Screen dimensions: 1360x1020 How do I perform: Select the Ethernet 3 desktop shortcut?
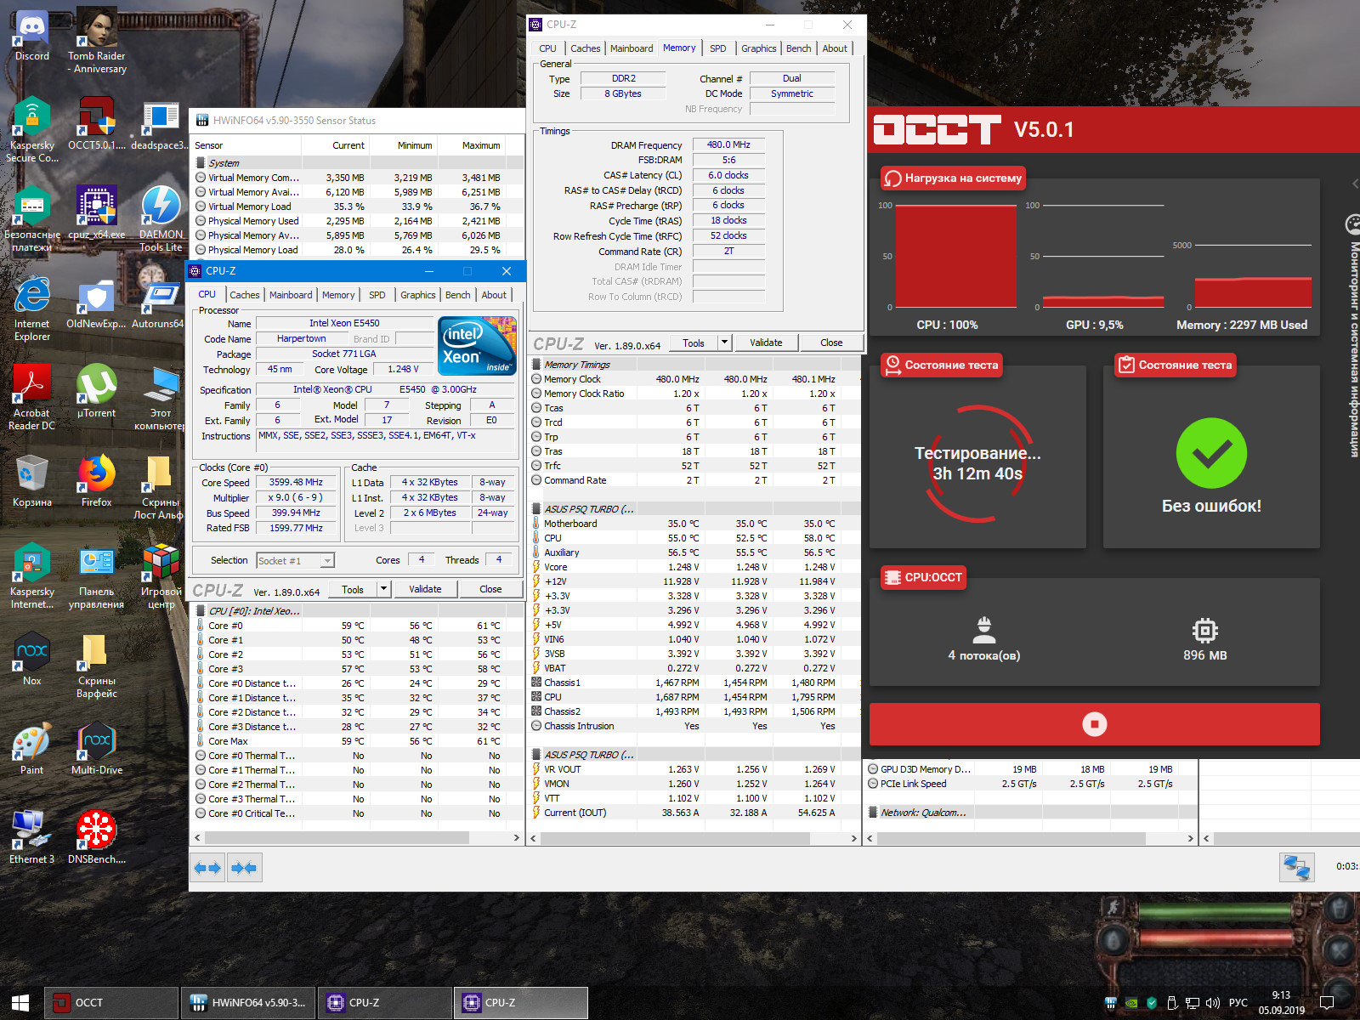pyautogui.click(x=32, y=837)
